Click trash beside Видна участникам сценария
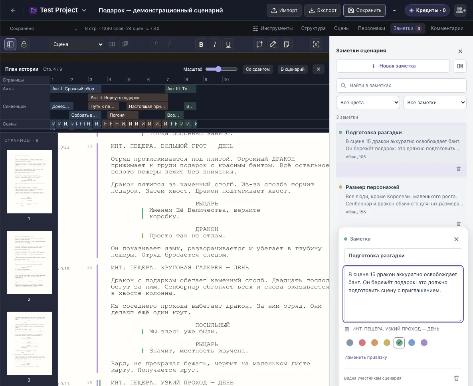Image resolution: width=473 pixels, height=386 pixels. point(456,378)
